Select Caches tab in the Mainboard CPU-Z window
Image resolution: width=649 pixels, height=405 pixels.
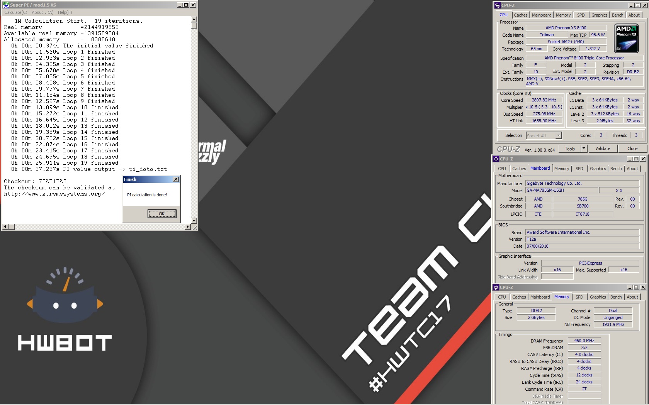point(519,169)
